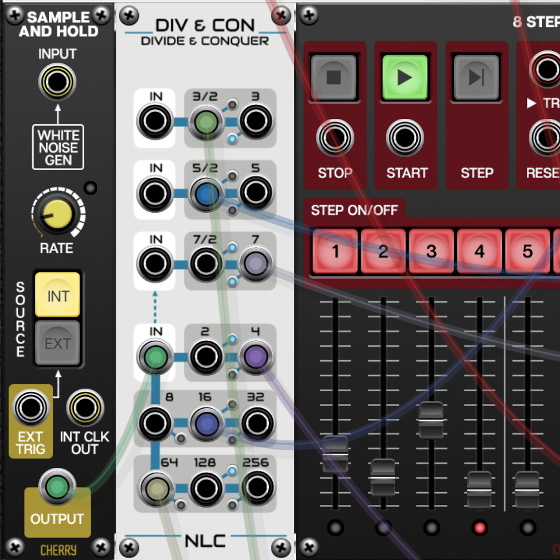Select EXT source button

pyautogui.click(x=58, y=343)
